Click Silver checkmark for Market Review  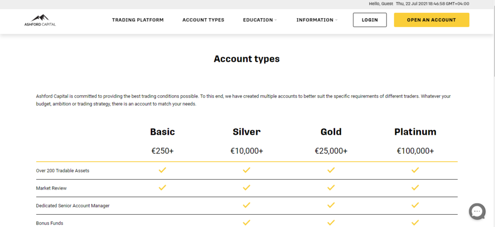[247, 188]
